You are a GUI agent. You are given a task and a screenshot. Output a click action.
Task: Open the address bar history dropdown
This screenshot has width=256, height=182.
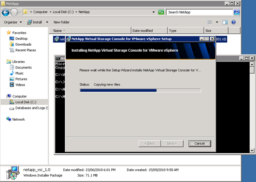[154, 12]
